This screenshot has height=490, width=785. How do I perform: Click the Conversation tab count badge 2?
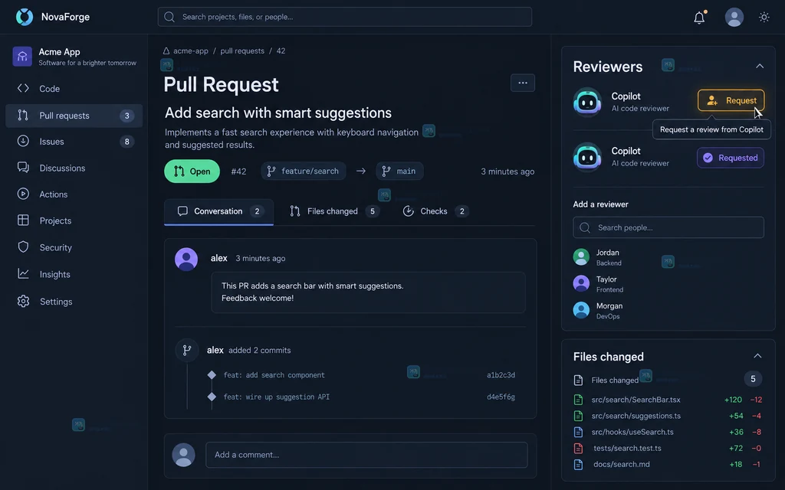coord(257,211)
